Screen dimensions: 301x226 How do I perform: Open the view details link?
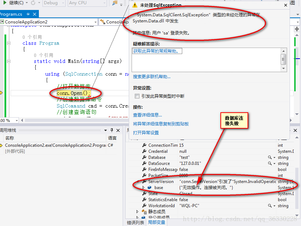147,115
